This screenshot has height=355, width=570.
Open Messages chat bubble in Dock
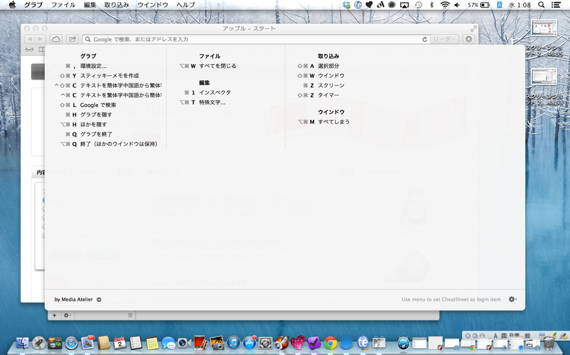click(x=168, y=343)
